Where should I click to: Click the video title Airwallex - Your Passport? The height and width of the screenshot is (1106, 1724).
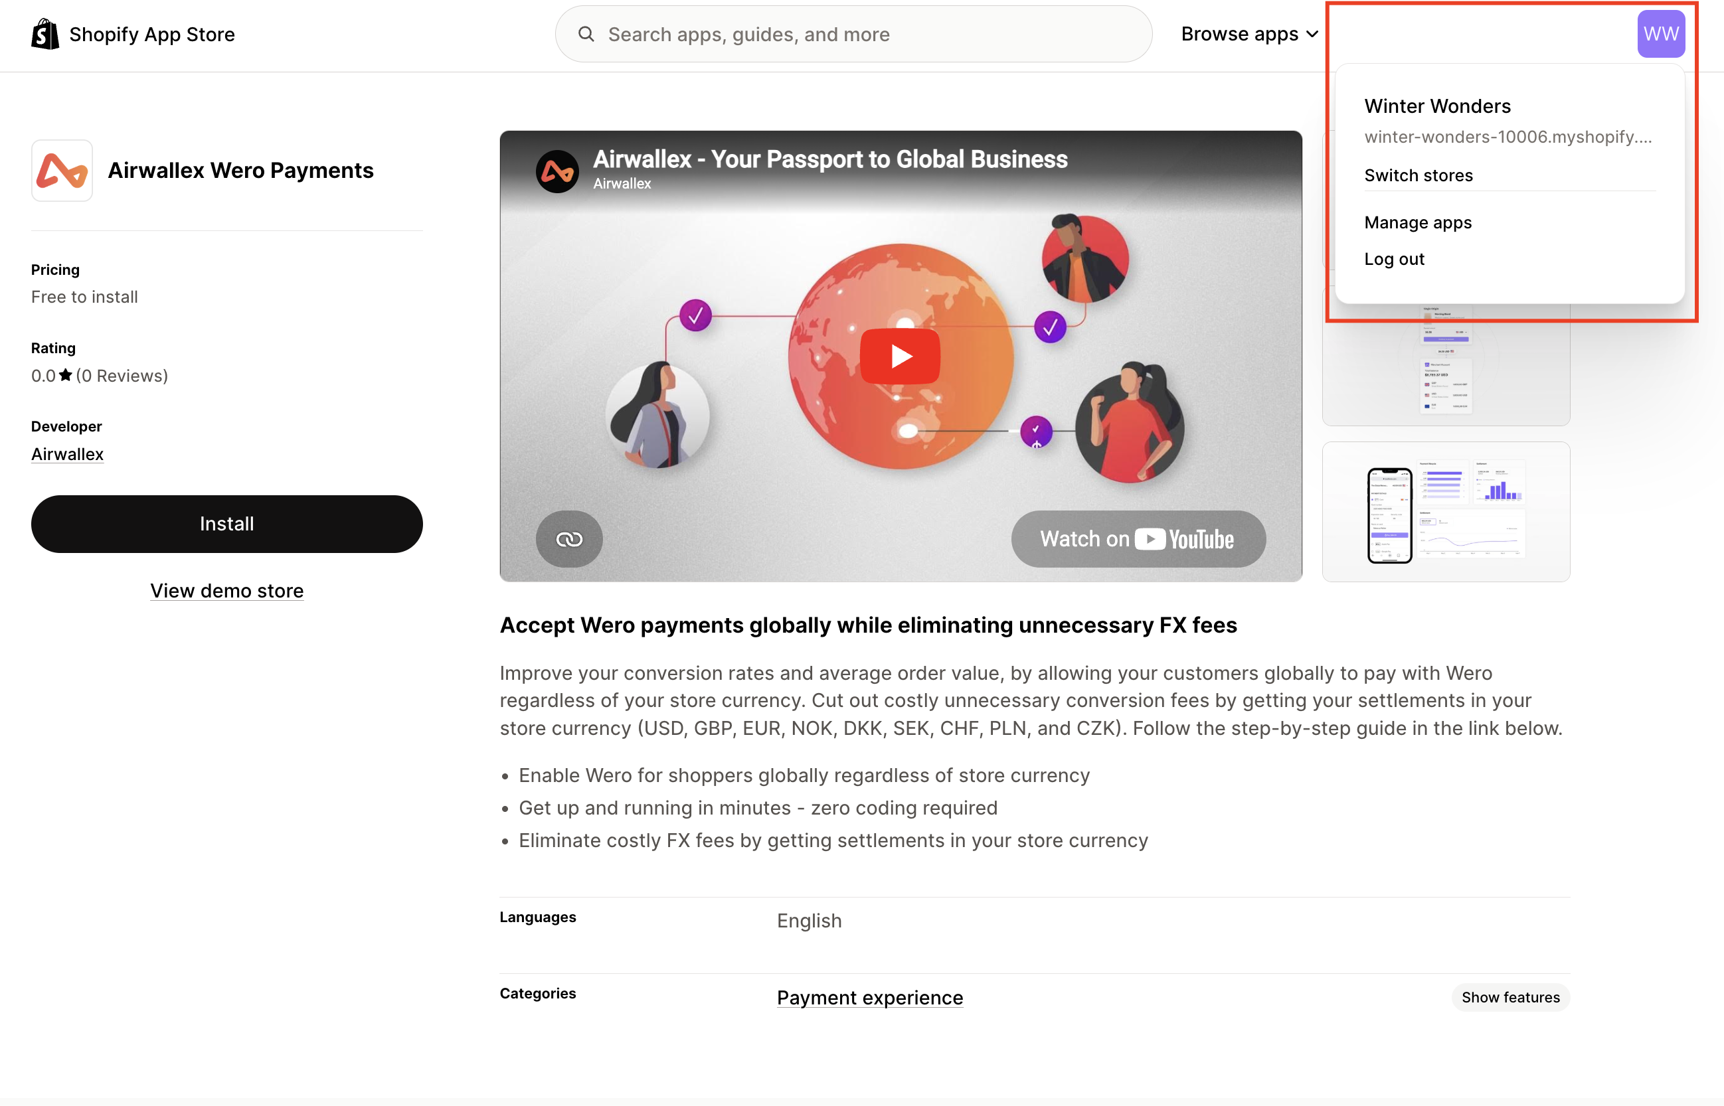click(x=830, y=159)
